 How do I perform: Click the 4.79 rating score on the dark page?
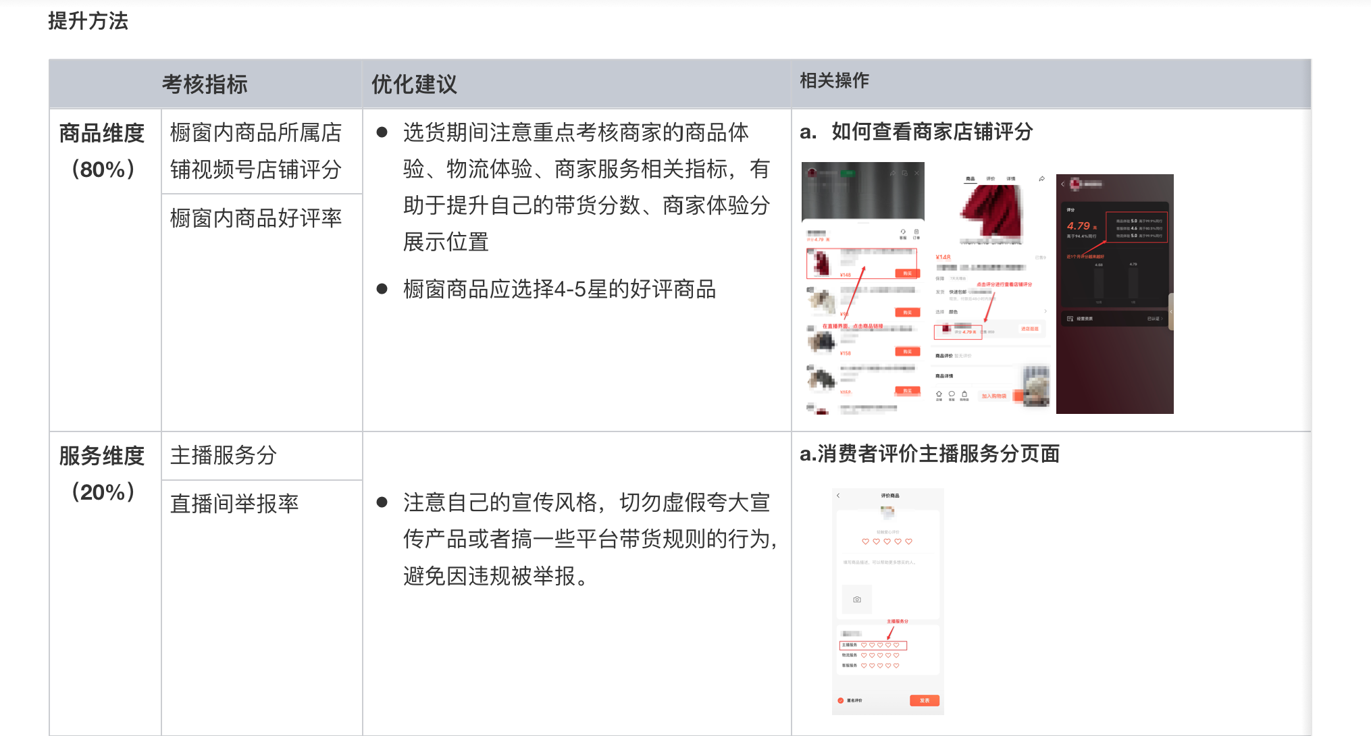pos(1079,226)
